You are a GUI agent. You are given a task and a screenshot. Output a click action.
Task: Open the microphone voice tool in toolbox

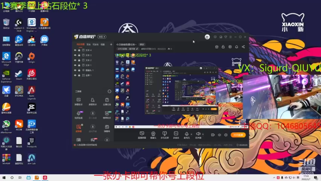pyautogui.click(x=78, y=115)
